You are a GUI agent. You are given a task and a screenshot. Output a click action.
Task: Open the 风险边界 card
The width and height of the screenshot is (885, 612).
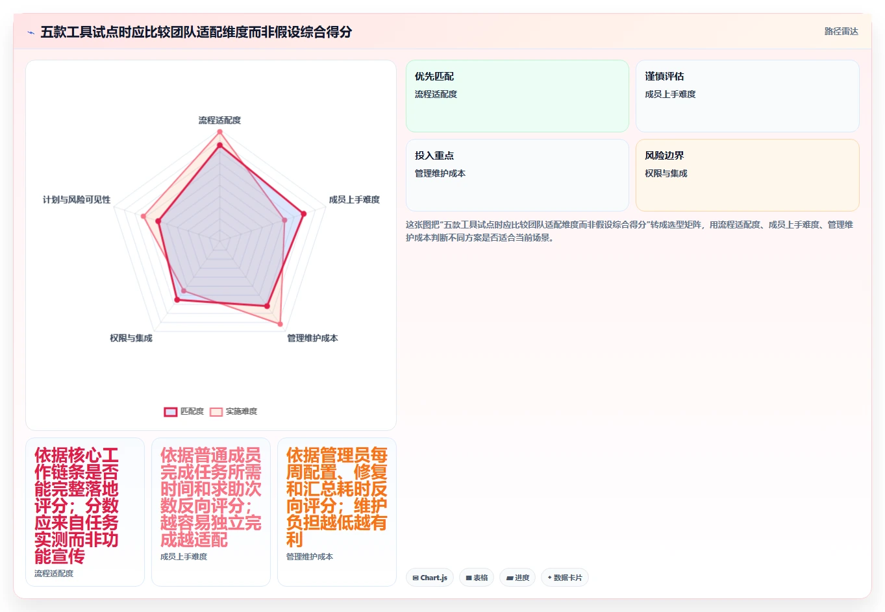[x=747, y=175]
